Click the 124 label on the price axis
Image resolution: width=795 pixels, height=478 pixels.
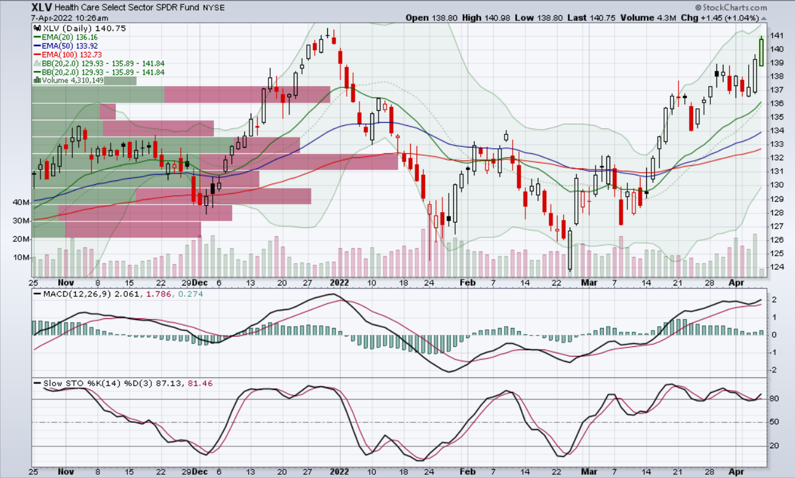click(777, 267)
